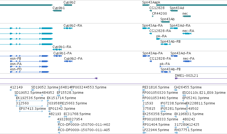Select the Spn43Ab-RB transcript
Image resolution: width=227 pixels, height=134 pixels.
click(x=165, y=44)
